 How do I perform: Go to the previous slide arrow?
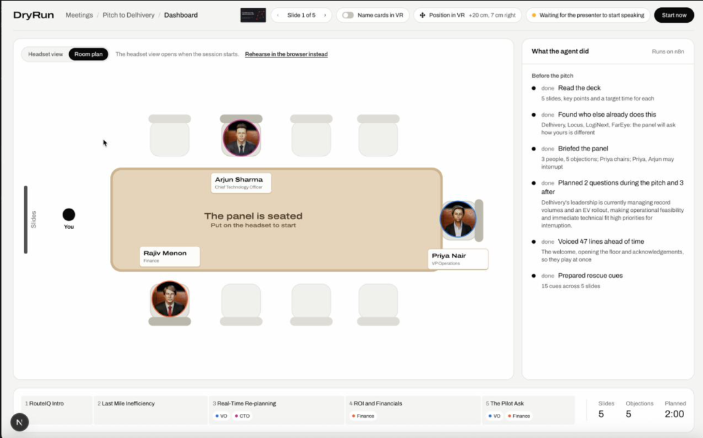(x=278, y=15)
